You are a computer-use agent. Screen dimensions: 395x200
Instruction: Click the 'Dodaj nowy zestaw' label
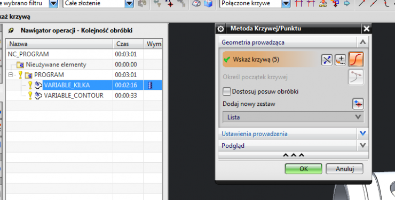tap(249, 104)
